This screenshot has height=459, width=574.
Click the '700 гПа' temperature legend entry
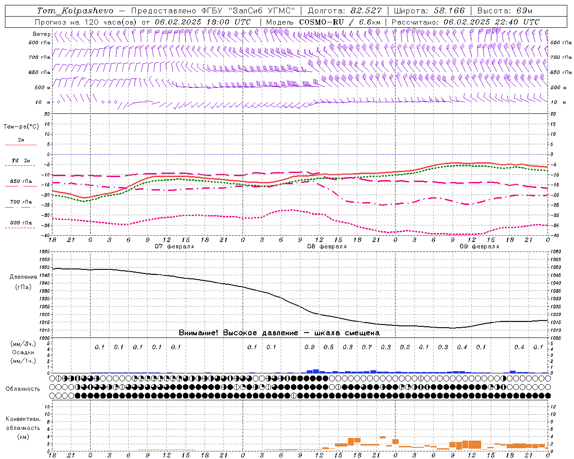[21, 202]
